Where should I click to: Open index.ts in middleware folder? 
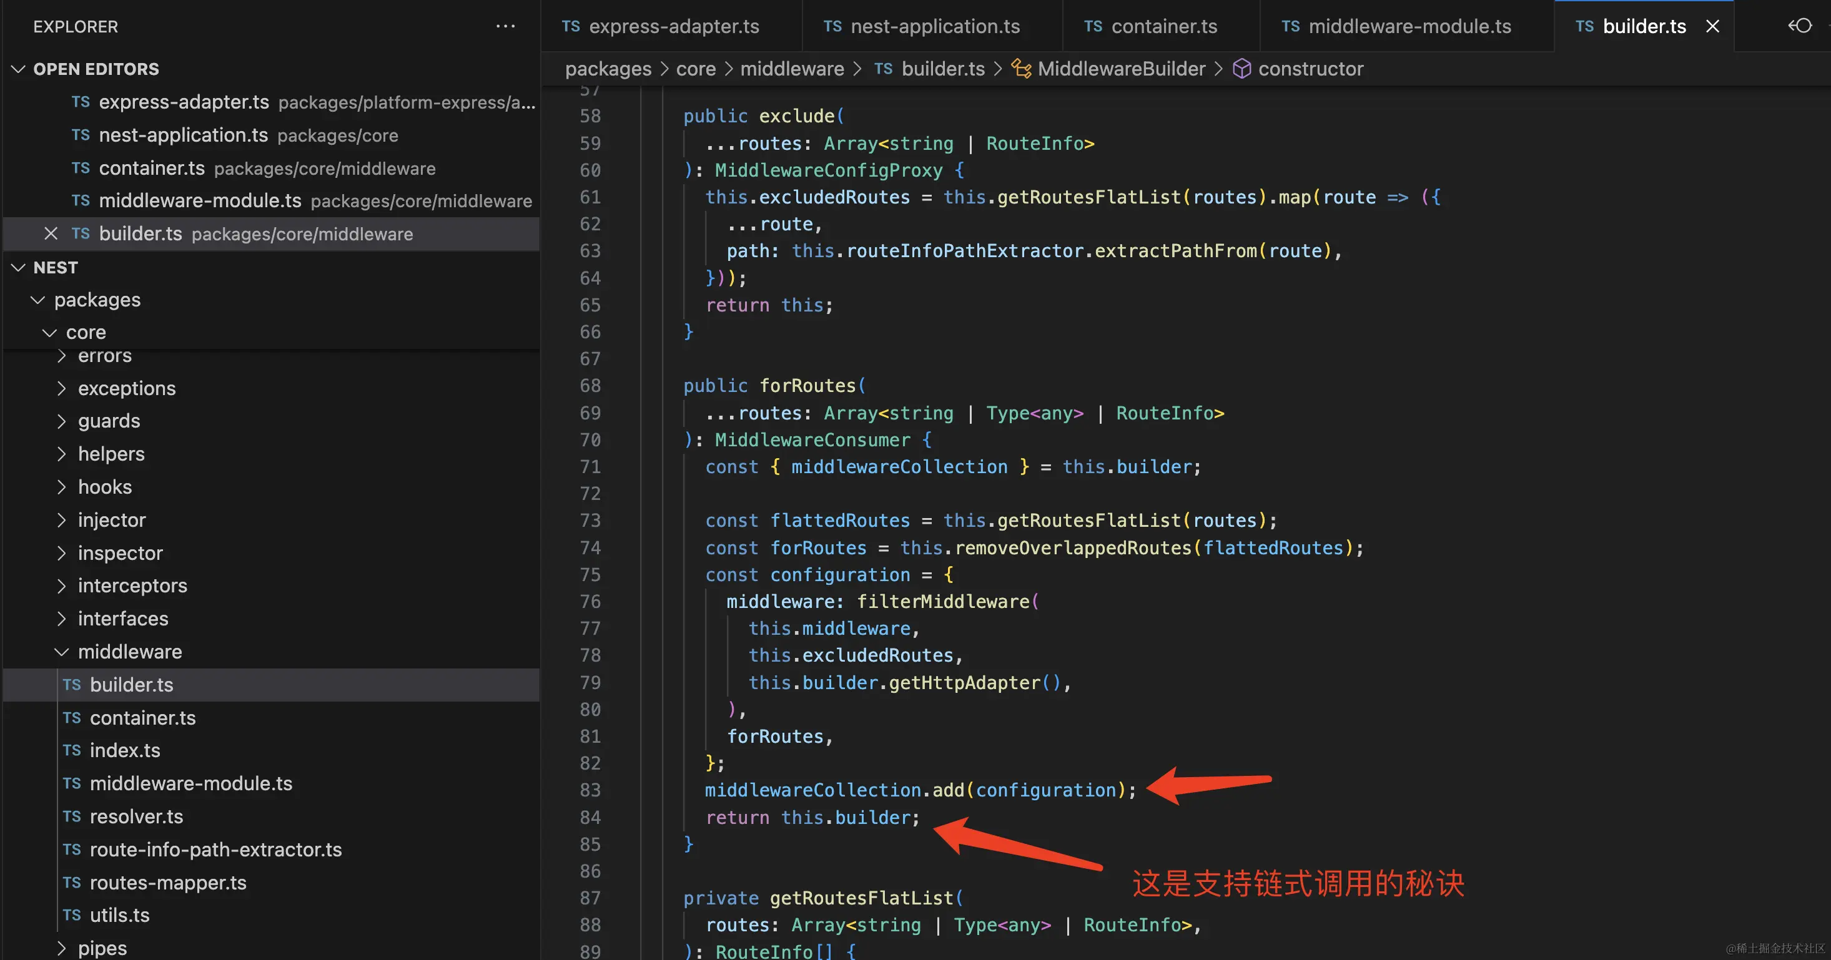272,750
